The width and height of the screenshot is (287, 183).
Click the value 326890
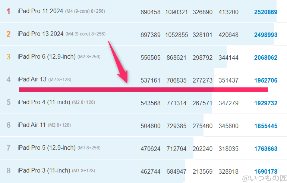(202, 12)
